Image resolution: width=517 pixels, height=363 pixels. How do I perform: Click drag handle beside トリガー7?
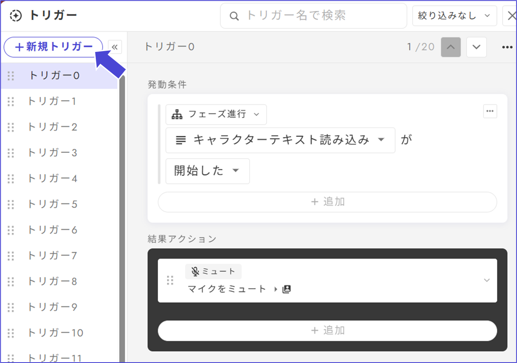coord(11,256)
